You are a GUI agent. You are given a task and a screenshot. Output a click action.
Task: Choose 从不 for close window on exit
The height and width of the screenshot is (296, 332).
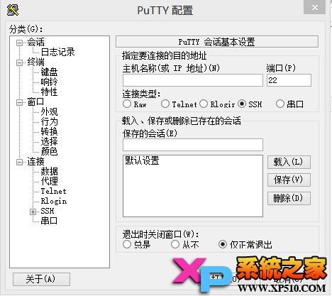[175, 244]
